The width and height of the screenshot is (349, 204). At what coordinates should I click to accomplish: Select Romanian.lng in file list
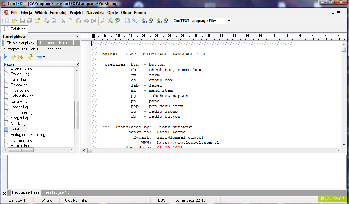(21, 140)
